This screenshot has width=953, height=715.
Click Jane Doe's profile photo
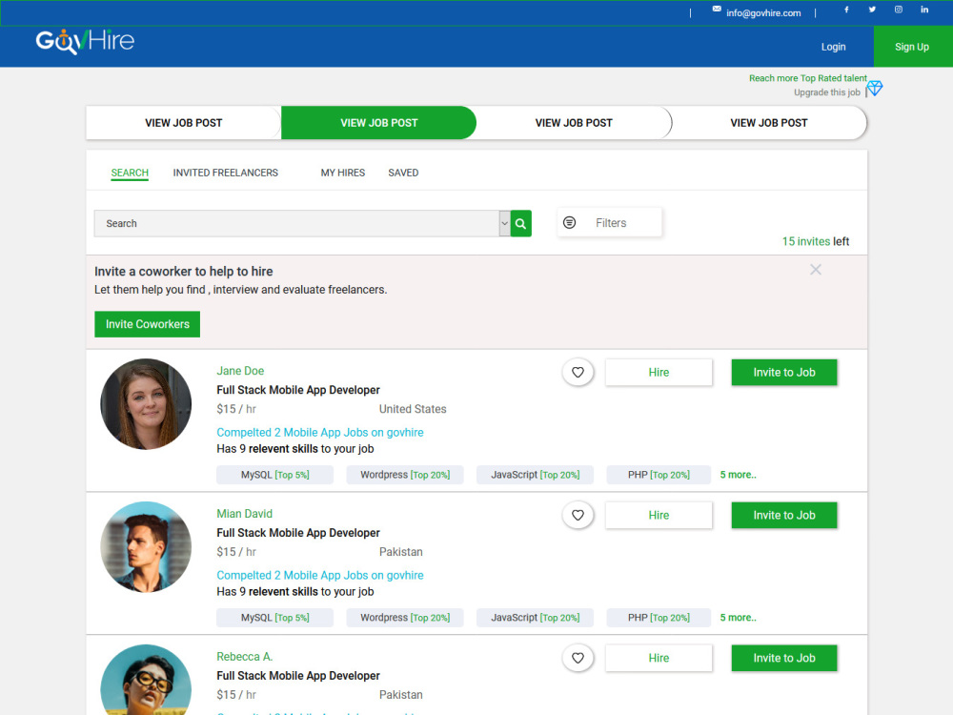click(146, 403)
